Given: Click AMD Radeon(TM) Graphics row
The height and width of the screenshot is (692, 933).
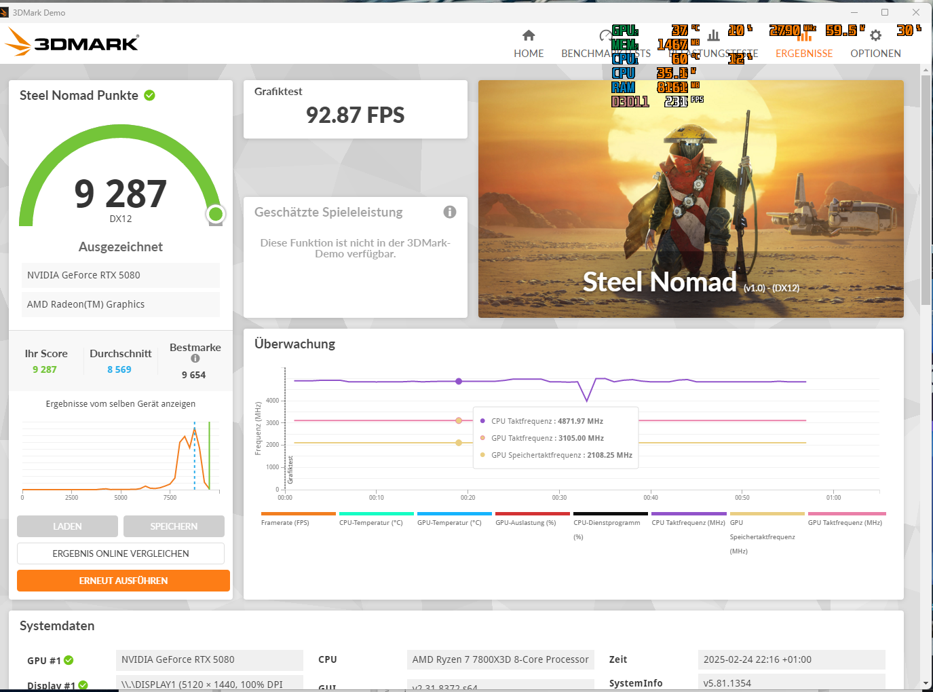Looking at the screenshot, I should [121, 304].
